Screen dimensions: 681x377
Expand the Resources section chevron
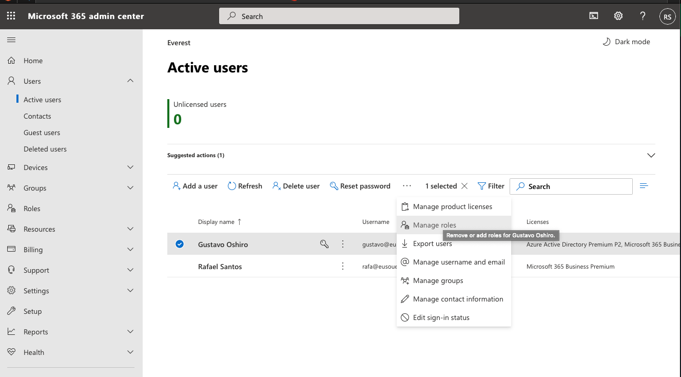[130, 229]
